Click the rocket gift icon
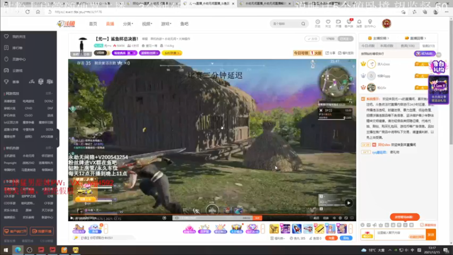This screenshot has height=255, width=453. click(297, 229)
